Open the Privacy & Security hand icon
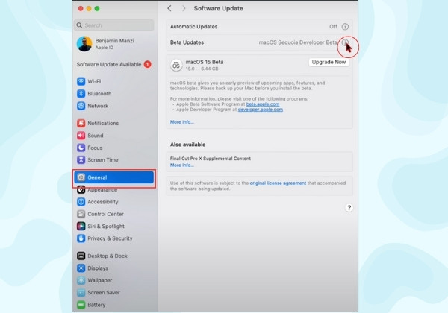Viewport: 448px width, 313px height. point(81,238)
